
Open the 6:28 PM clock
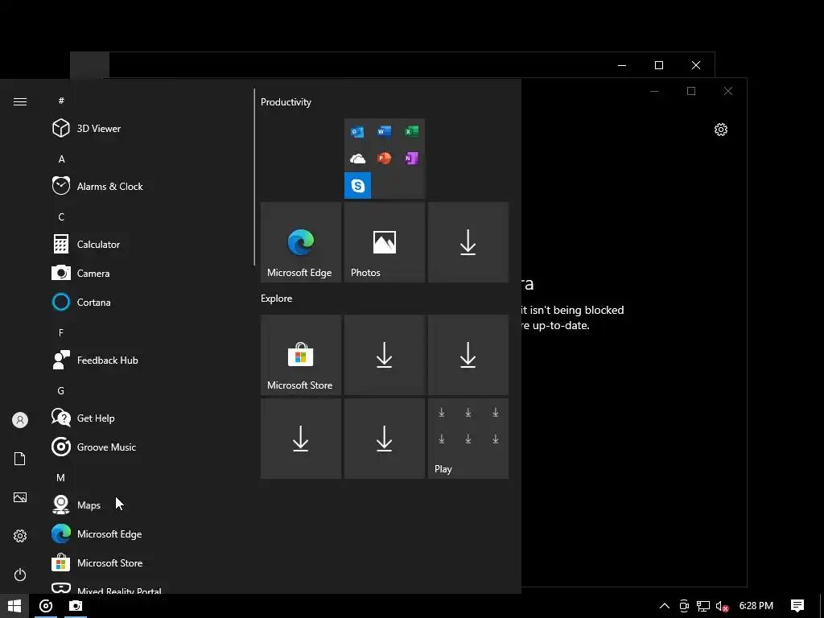pos(756,606)
